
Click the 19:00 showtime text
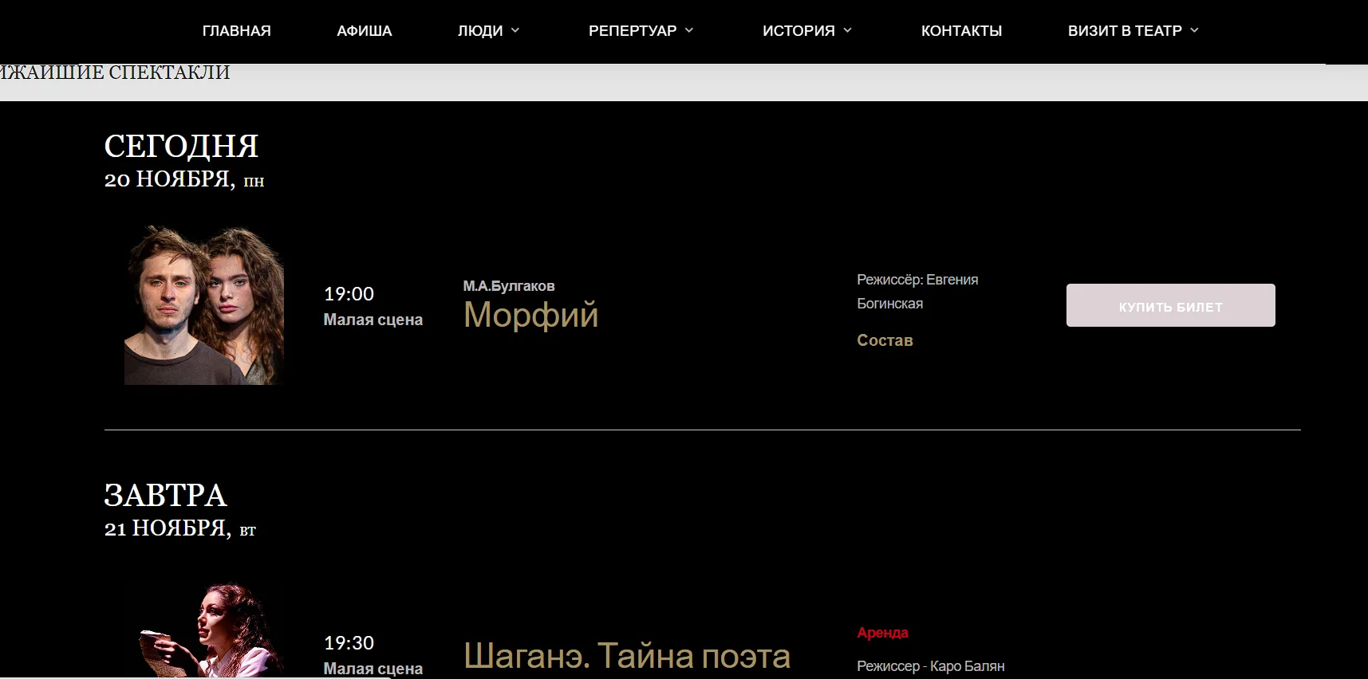pos(349,294)
